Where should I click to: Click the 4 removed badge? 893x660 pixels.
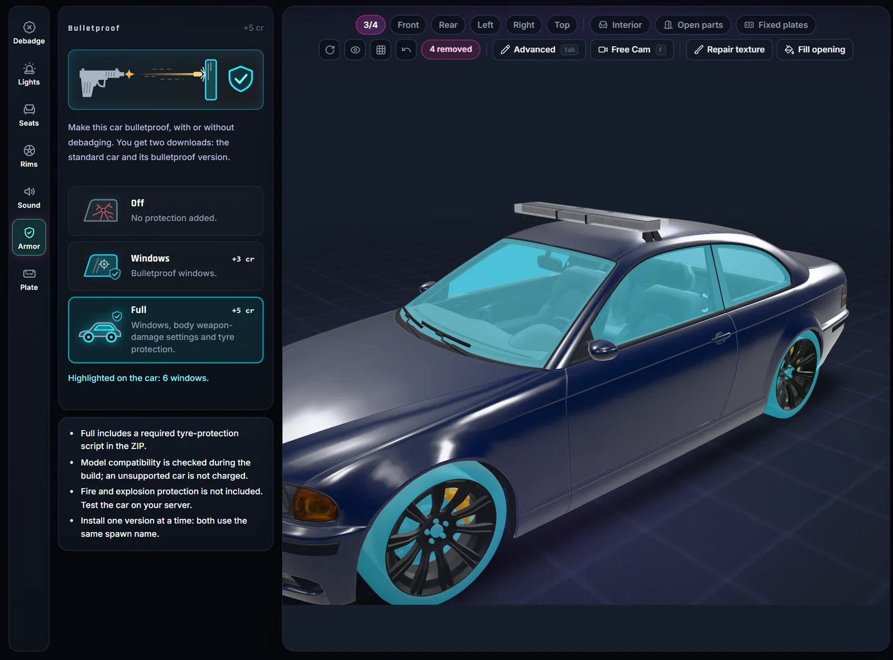tap(450, 49)
